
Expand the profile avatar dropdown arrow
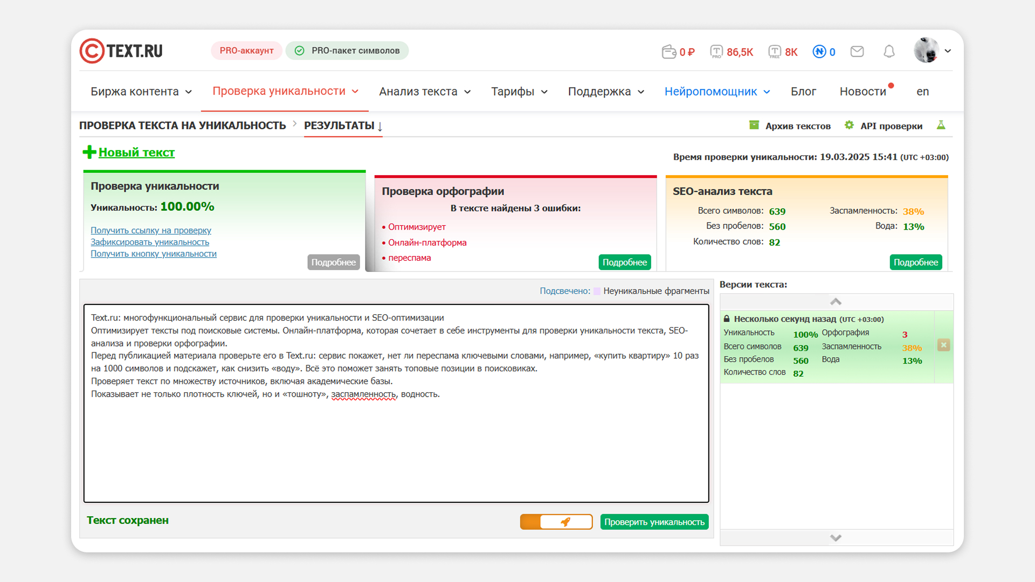point(948,51)
